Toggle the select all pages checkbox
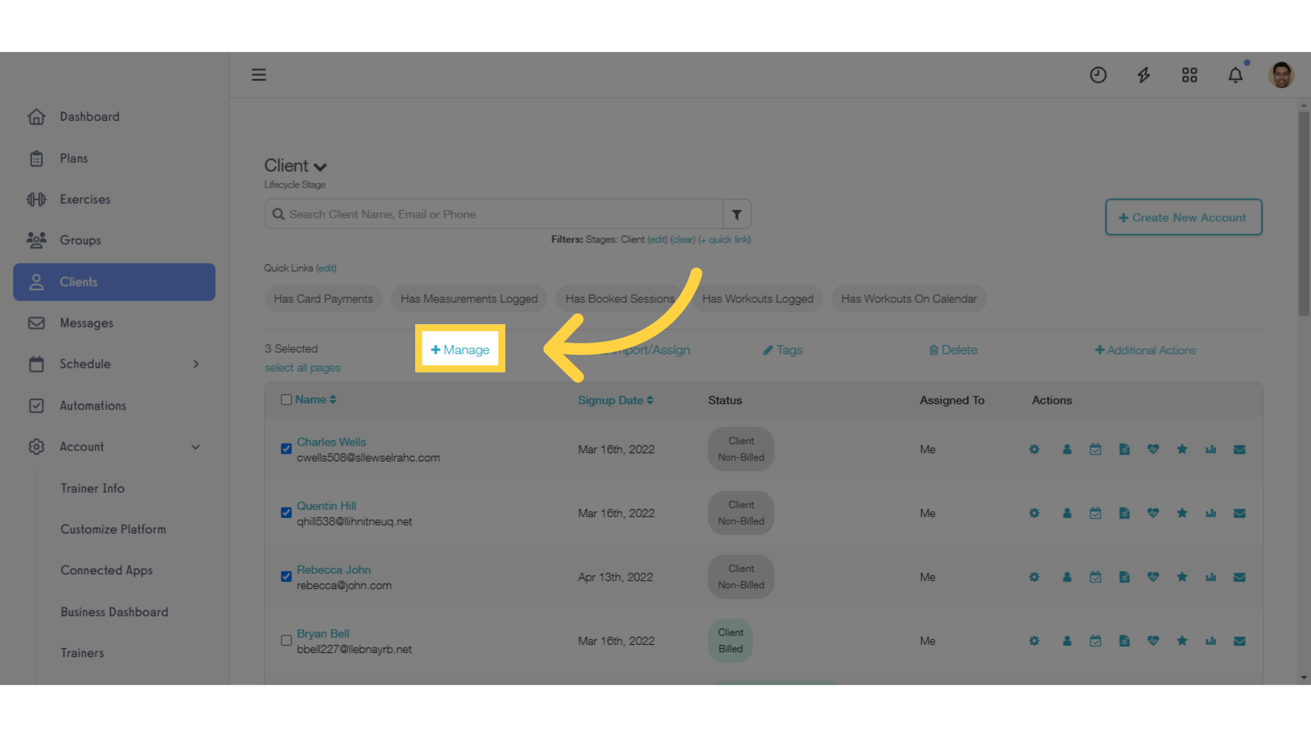Image resolution: width=1311 pixels, height=737 pixels. [302, 367]
